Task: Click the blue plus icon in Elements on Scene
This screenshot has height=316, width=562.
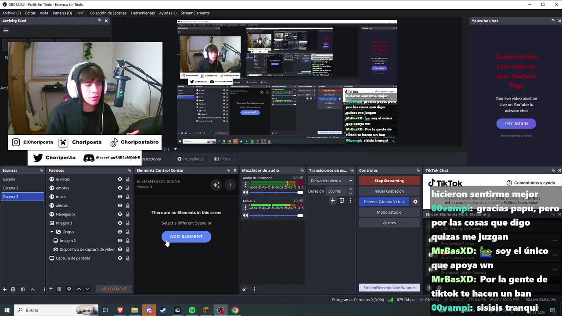Action: coord(230,185)
